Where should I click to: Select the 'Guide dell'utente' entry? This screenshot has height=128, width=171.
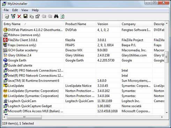pyautogui.click(x=20, y=65)
